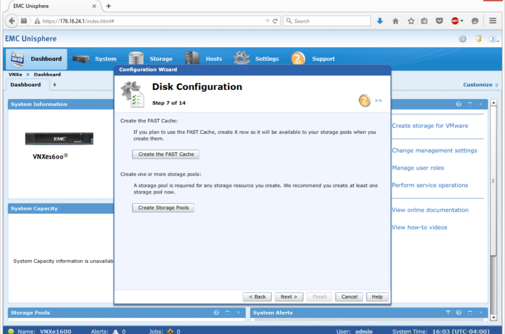Click the Jobs icon in status bar

tap(170, 331)
